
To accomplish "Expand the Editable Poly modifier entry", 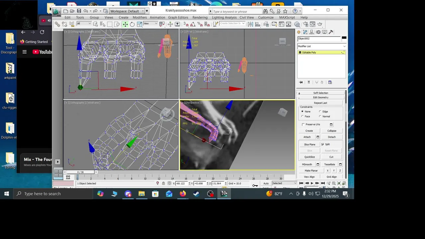I will (300, 52).
